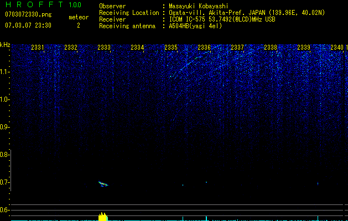The height and width of the screenshot is (221, 348).
Task: Click the Receiving antenna label
Action: (x=127, y=26)
